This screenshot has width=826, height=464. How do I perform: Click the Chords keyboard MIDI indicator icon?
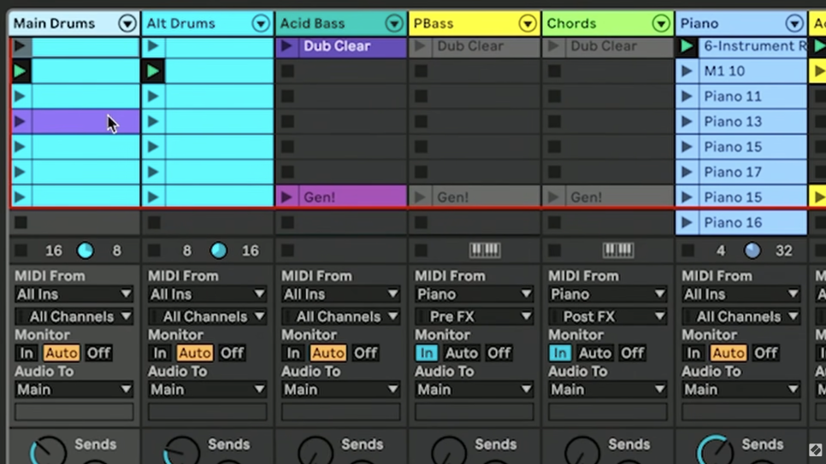tap(618, 250)
